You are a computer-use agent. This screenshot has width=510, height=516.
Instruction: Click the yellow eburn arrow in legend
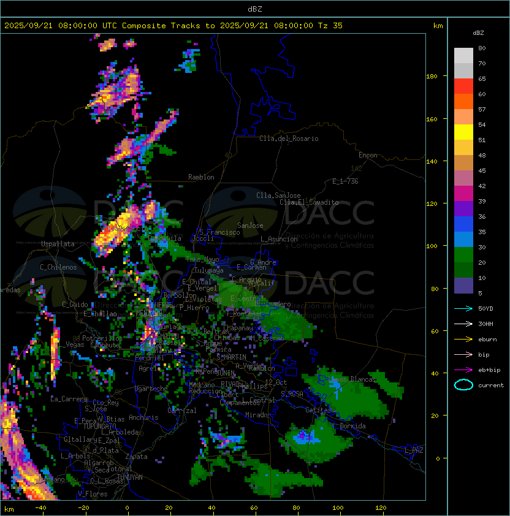coord(463,340)
